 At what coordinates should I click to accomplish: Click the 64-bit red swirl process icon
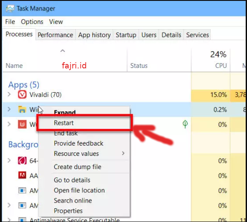(22, 161)
